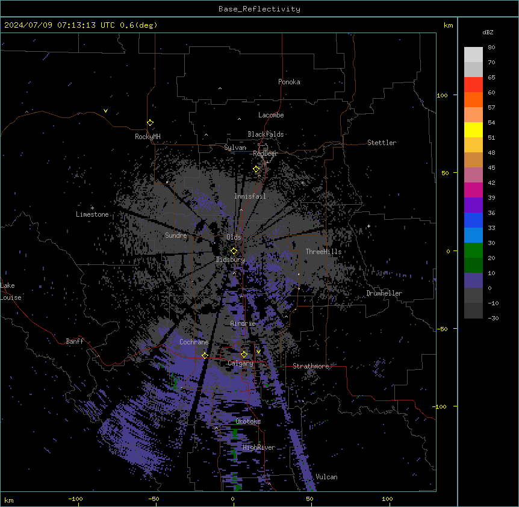Click the Drumheller city label
519x507 pixels.
(x=384, y=293)
